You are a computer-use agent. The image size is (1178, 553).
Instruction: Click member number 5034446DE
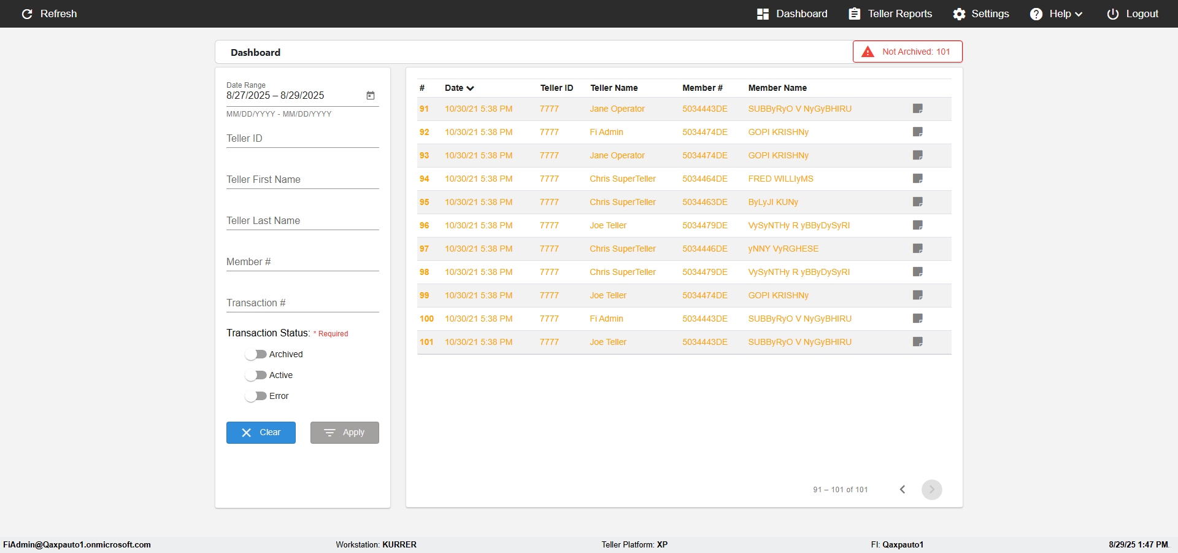[705, 249]
